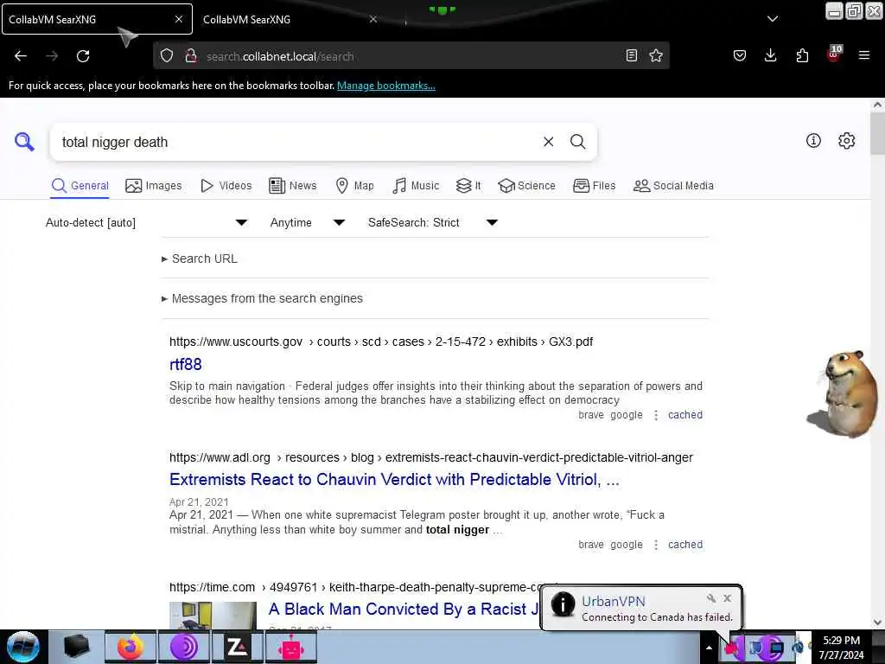Click Manage bookmarks link
The height and width of the screenshot is (664, 885).
click(x=386, y=86)
